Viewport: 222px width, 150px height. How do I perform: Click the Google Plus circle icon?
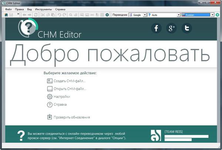click(x=172, y=28)
